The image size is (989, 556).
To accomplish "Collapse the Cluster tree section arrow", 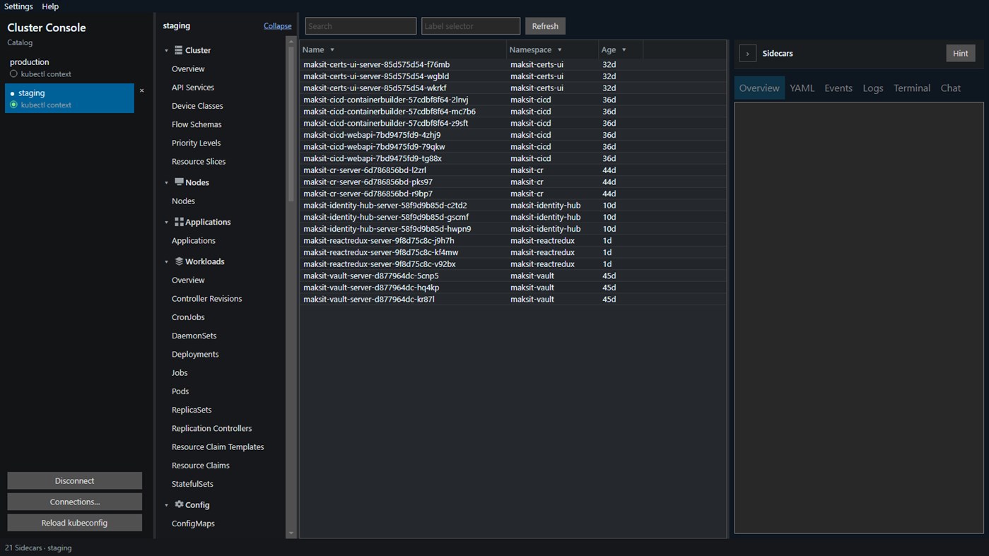I will coord(167,51).
